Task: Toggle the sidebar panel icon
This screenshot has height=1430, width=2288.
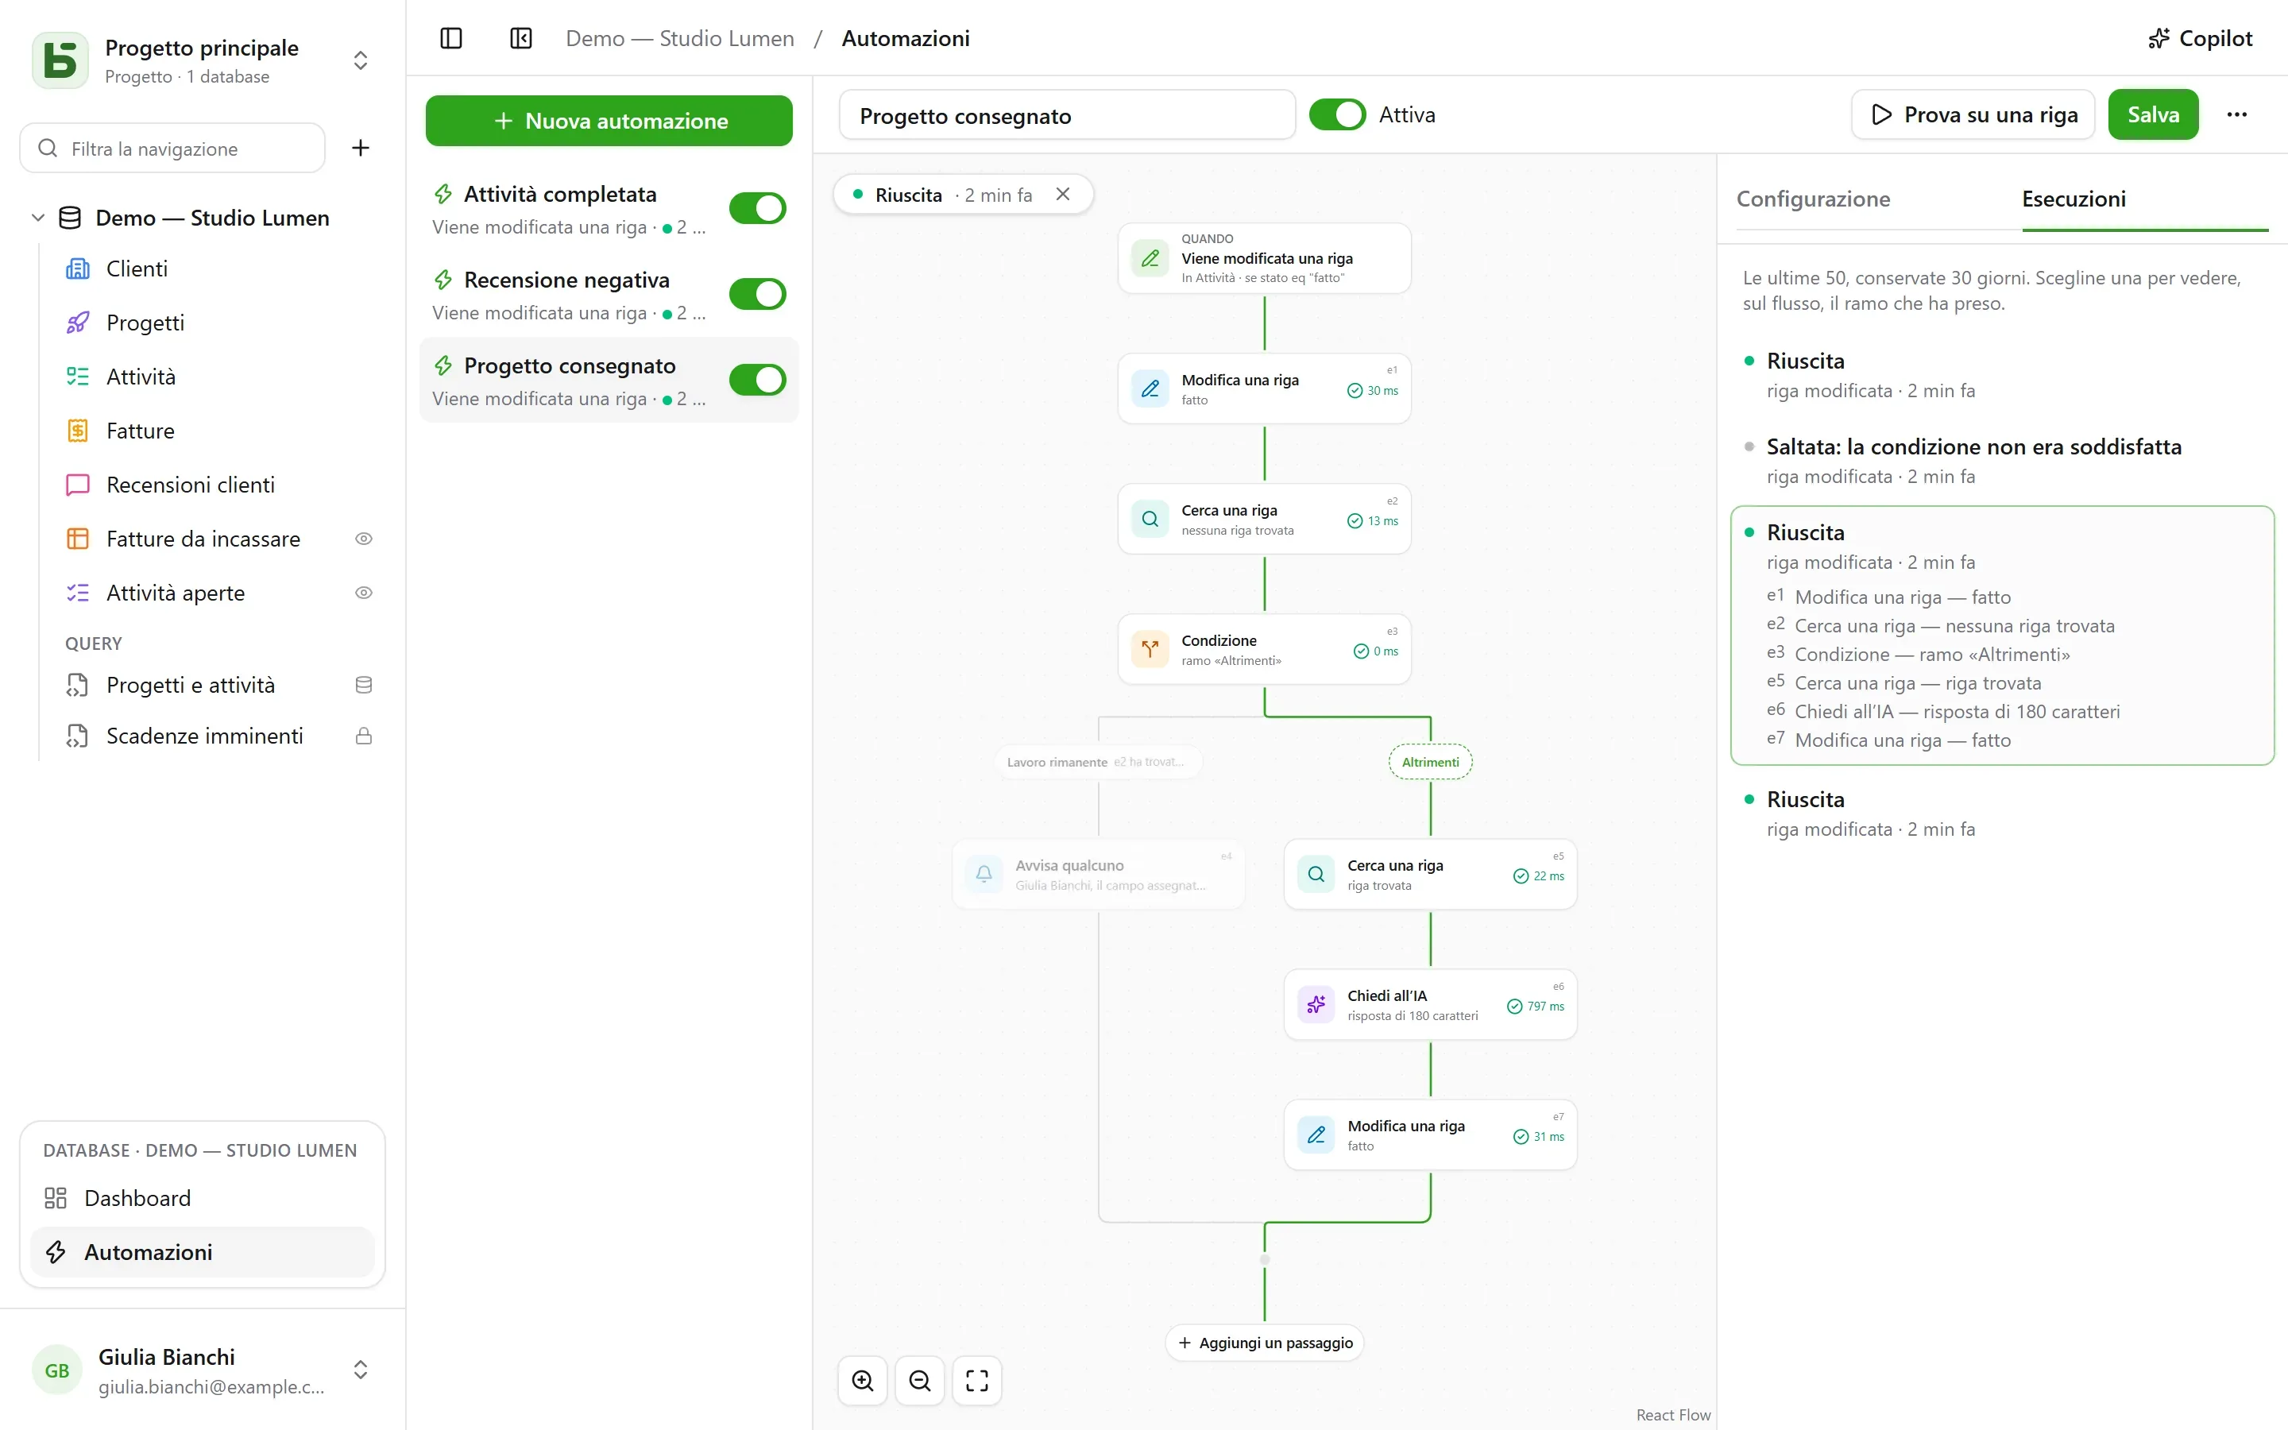Action: [451, 38]
